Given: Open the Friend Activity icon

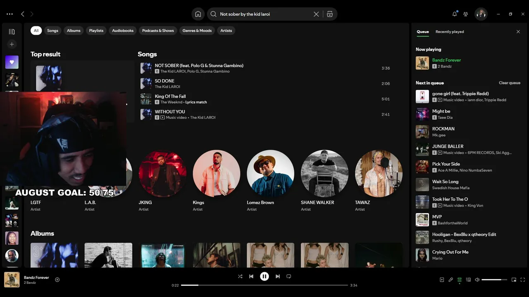Looking at the screenshot, I should click(x=466, y=14).
